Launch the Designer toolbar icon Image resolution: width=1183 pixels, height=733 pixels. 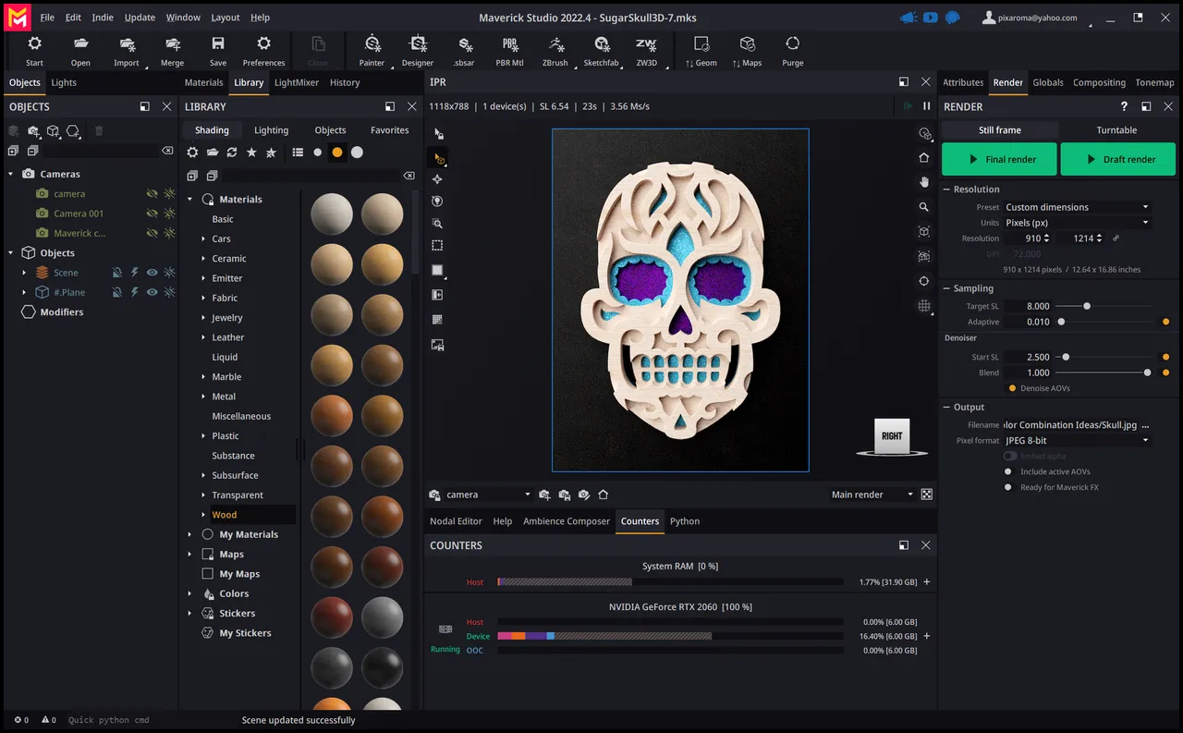418,51
